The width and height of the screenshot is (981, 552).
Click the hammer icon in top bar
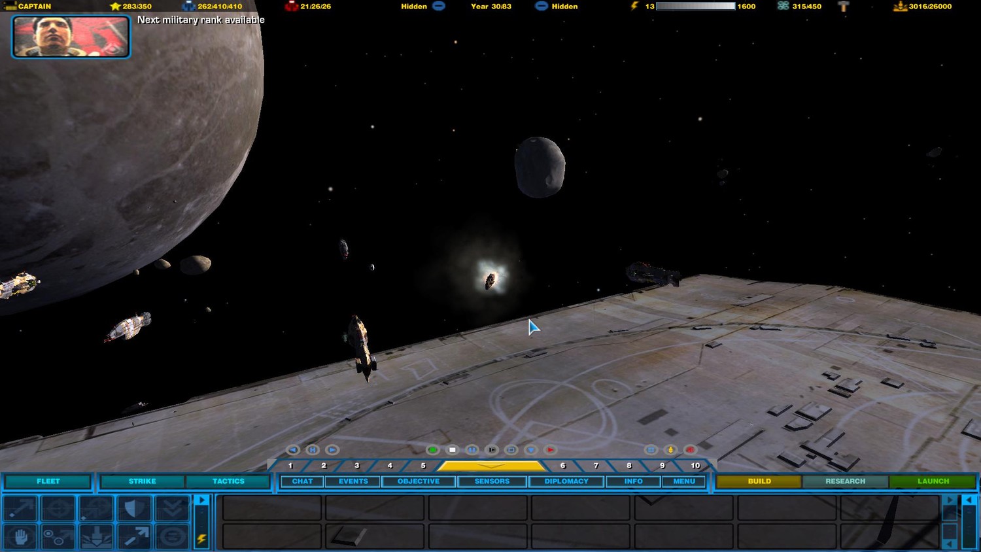tap(844, 7)
